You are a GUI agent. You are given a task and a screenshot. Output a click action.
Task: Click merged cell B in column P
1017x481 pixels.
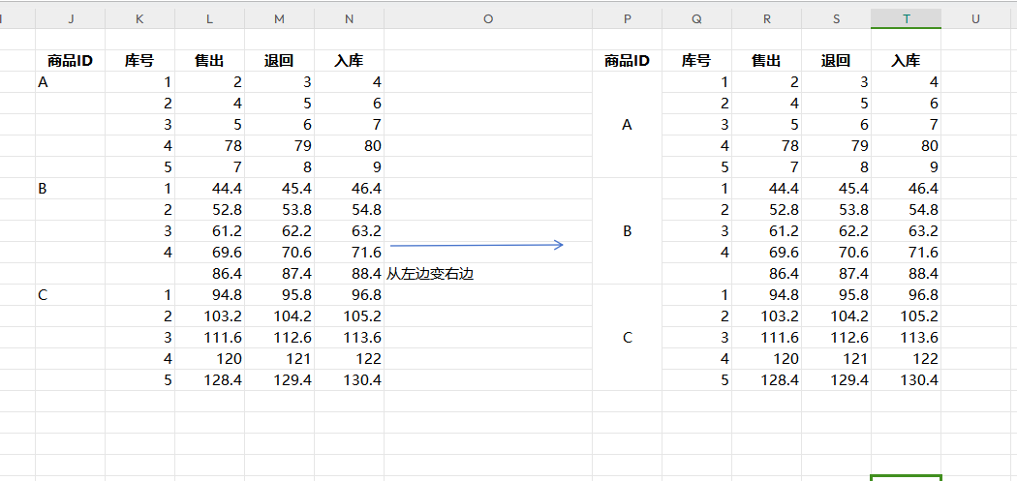627,231
